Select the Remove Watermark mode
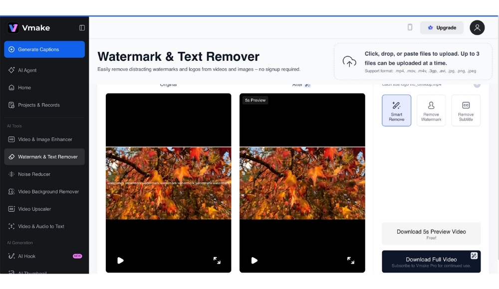This screenshot has width=499, height=289. 431,110
